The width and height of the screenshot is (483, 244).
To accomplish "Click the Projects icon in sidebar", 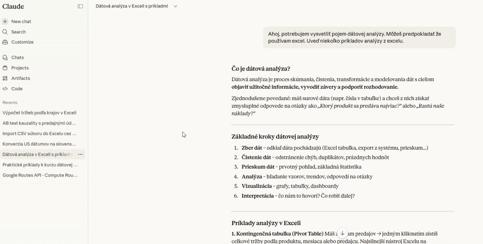I will [5, 68].
